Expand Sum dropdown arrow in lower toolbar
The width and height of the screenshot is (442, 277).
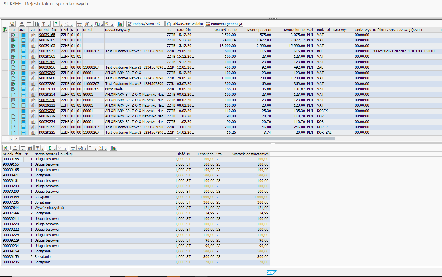(54, 149)
